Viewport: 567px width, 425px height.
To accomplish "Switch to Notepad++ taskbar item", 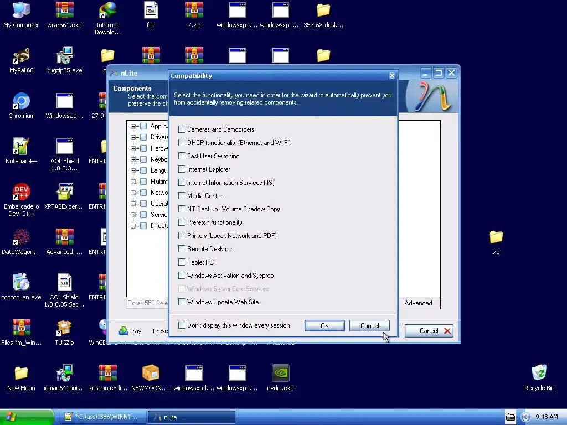I will click(102, 417).
